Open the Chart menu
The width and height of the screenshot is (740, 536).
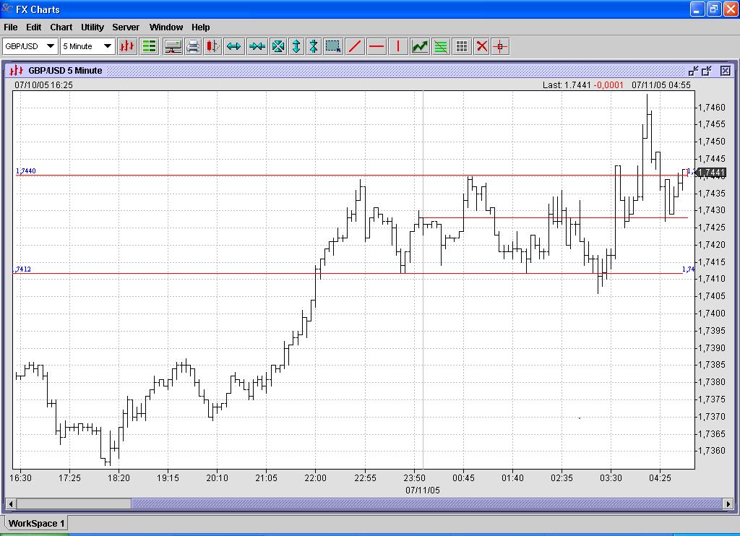pos(61,27)
